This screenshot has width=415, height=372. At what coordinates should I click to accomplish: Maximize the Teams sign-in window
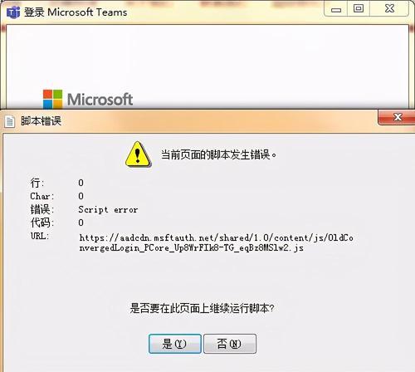tap(359, 9)
